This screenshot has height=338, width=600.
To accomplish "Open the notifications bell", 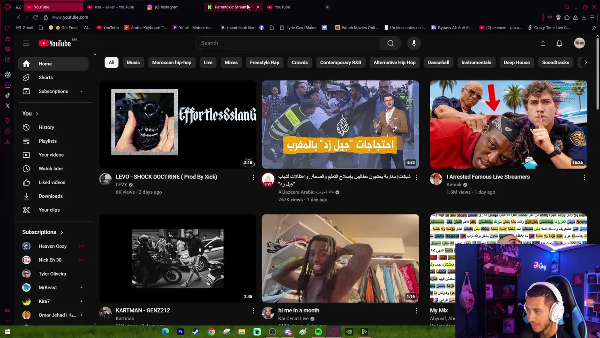I will (x=559, y=43).
